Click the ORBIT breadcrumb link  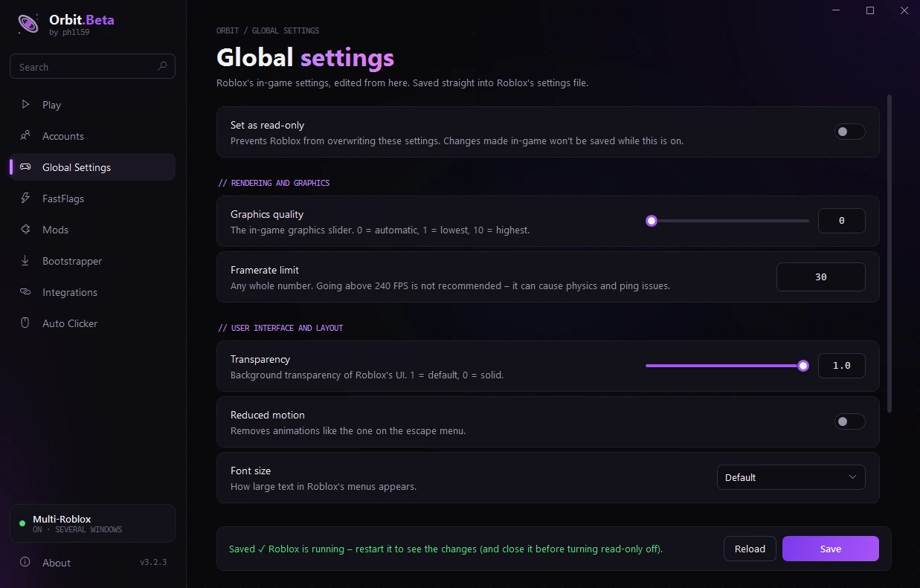(x=228, y=30)
